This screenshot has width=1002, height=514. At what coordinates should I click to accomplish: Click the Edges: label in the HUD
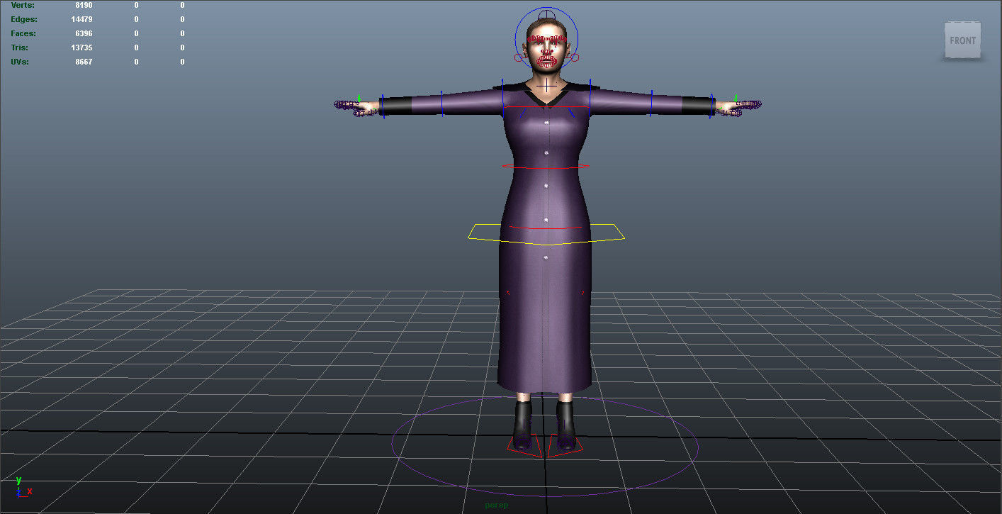click(x=24, y=19)
